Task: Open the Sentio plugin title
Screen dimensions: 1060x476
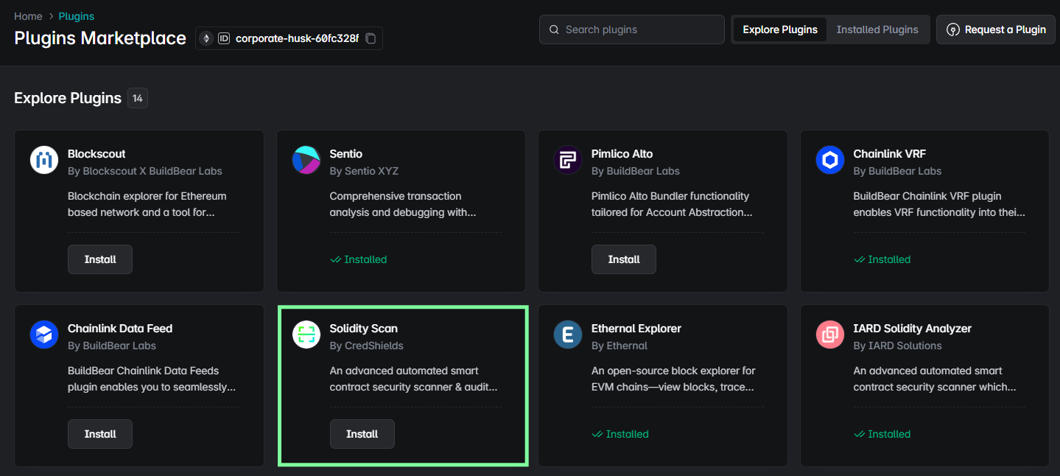Action: coord(346,154)
